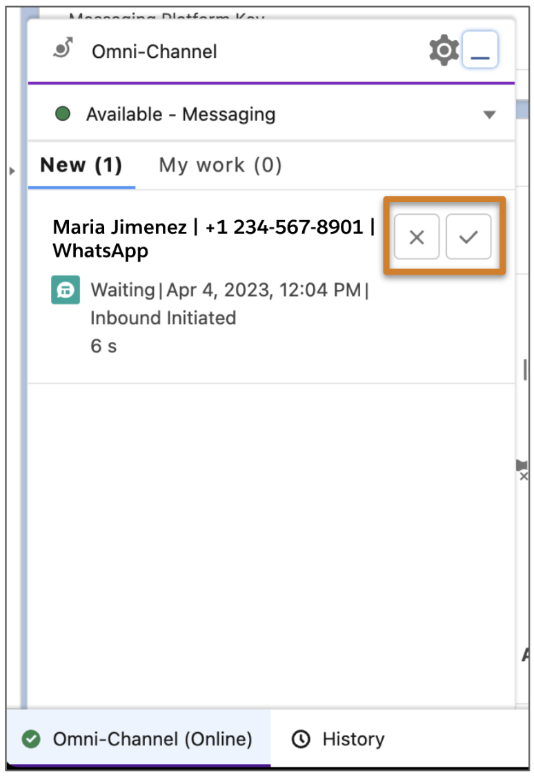Viewport: 534px width, 777px height.
Task: Open Omni-Channel (Online) utility bar item
Action: pos(138,739)
